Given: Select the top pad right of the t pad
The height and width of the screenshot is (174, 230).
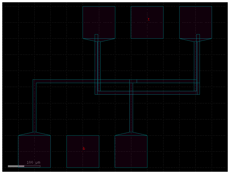Looking at the screenshot, I should tap(196, 23).
